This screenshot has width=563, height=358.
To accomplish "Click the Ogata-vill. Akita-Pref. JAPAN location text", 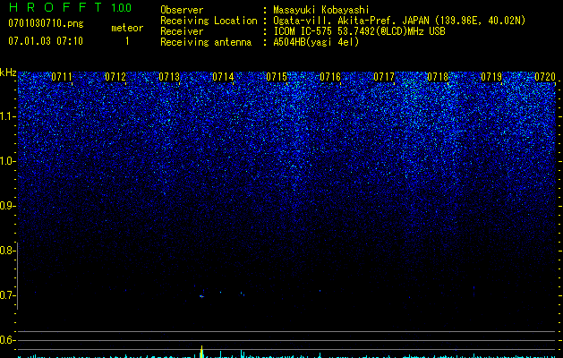I will [399, 21].
